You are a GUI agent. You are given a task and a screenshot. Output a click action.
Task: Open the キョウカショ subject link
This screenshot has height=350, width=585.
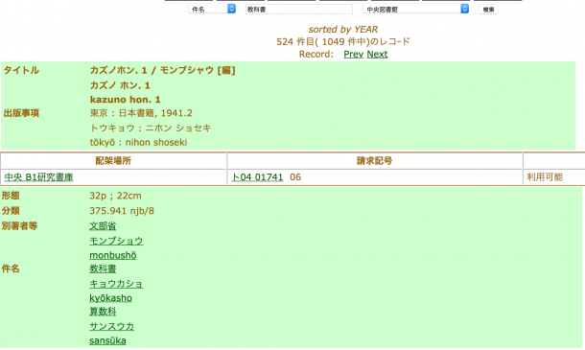click(x=116, y=284)
